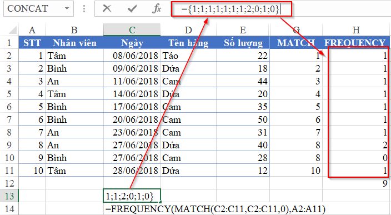The height and width of the screenshot is (215, 391).
Task: Click Số lượng value 18
Action: 243,68
